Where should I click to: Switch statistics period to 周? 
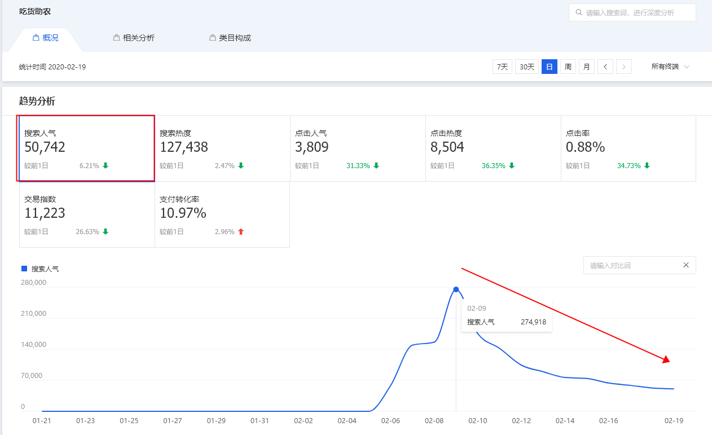tap(568, 67)
